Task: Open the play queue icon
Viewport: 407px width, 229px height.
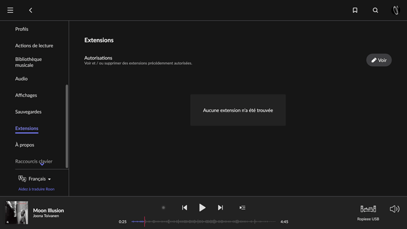Action: click(x=242, y=208)
